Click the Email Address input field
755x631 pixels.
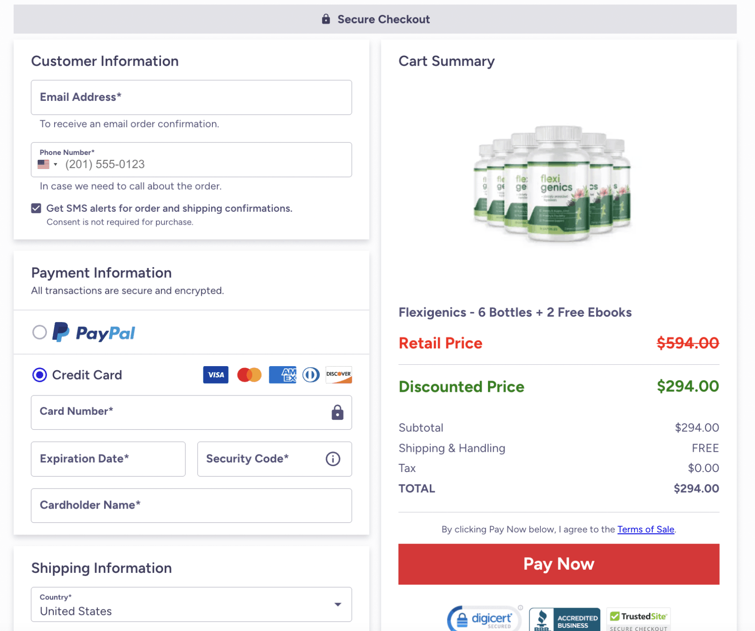pyautogui.click(x=191, y=97)
